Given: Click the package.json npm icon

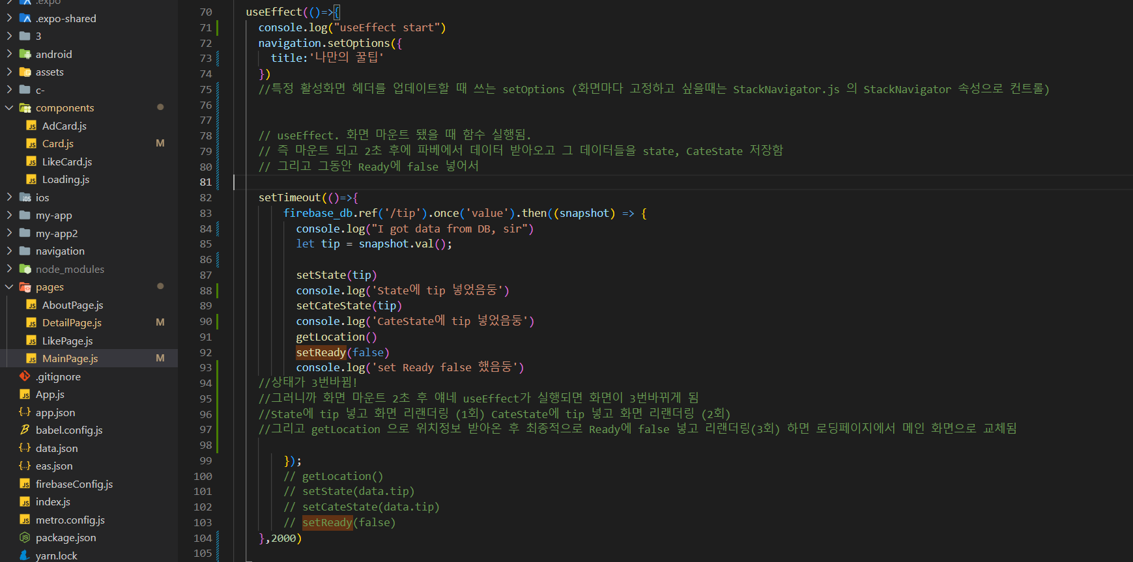Looking at the screenshot, I should pos(25,537).
